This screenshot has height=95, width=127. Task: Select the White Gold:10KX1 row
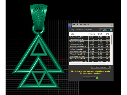click(x=89, y=54)
